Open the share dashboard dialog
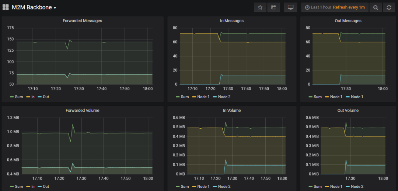Image resolution: width=398 pixels, height=191 pixels. pyautogui.click(x=273, y=7)
